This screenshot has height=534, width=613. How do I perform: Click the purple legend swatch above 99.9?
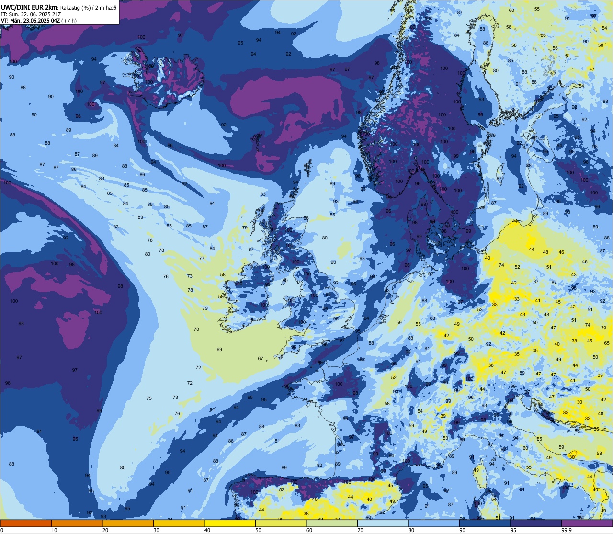coord(587,523)
